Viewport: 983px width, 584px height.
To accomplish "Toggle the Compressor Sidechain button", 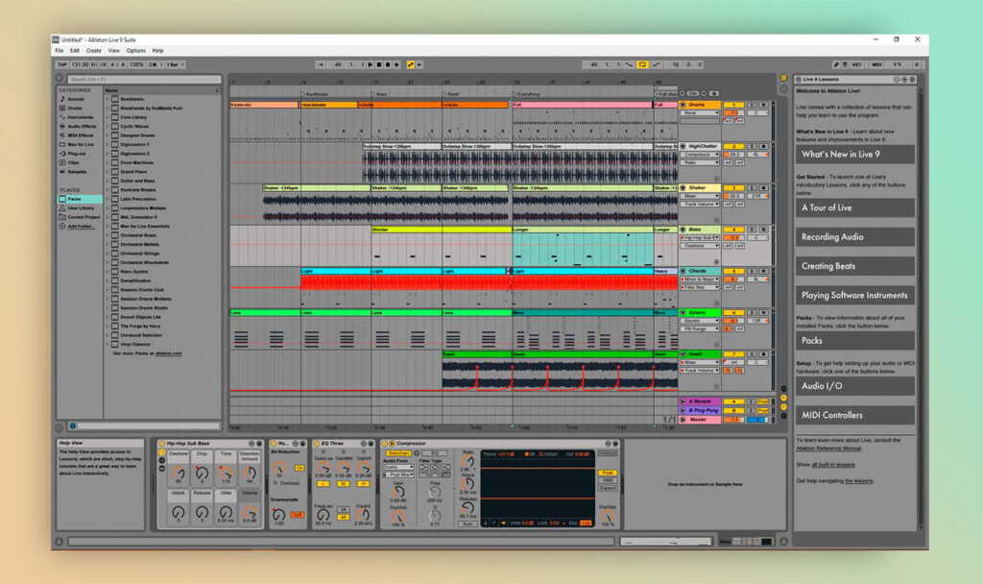I will [398, 453].
